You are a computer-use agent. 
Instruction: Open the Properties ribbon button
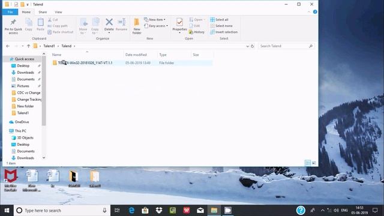click(x=179, y=25)
